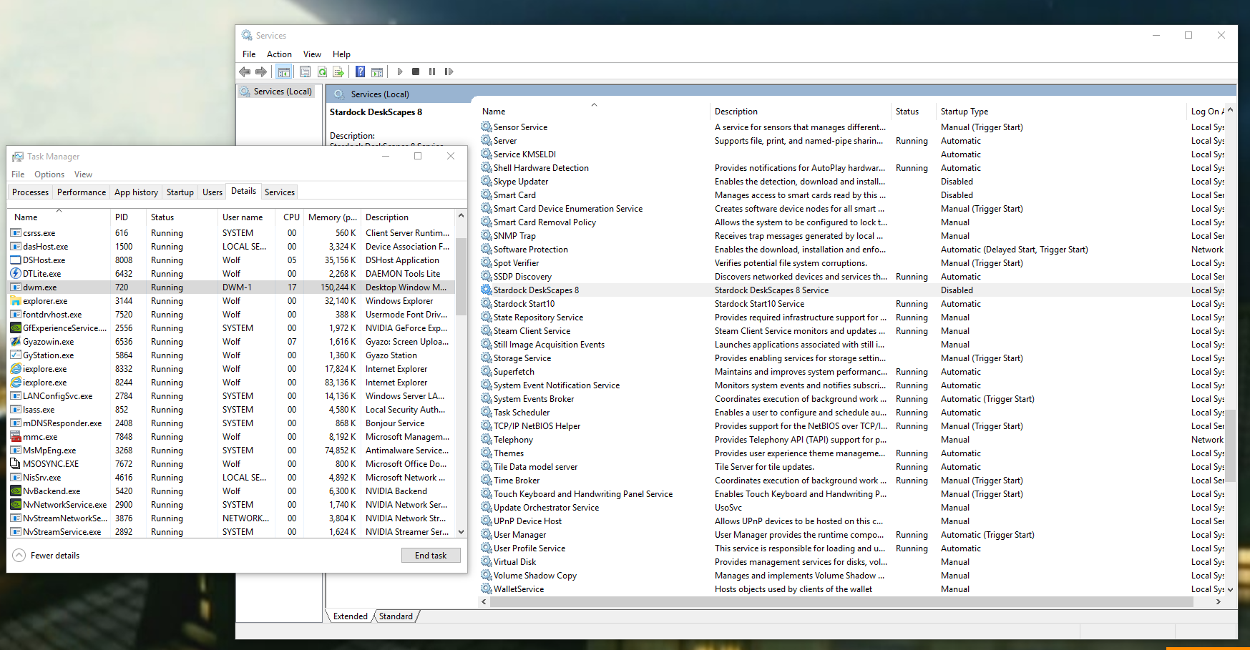Open Help via blue question mark icon
Viewport: 1250px width, 650px height.
click(x=360, y=72)
